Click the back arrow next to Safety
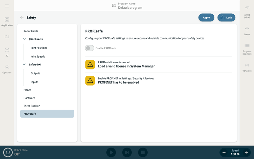 point(22,18)
